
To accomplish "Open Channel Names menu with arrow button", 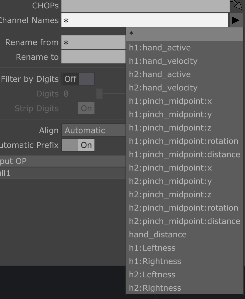I will [235, 20].
